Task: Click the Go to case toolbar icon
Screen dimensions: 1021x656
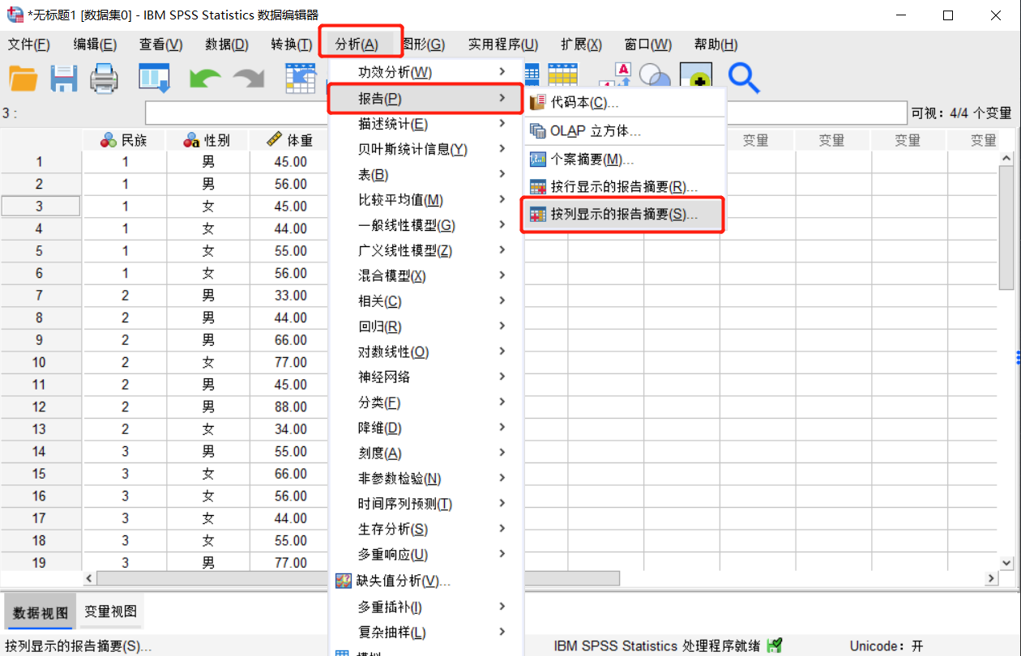Action: pos(301,79)
